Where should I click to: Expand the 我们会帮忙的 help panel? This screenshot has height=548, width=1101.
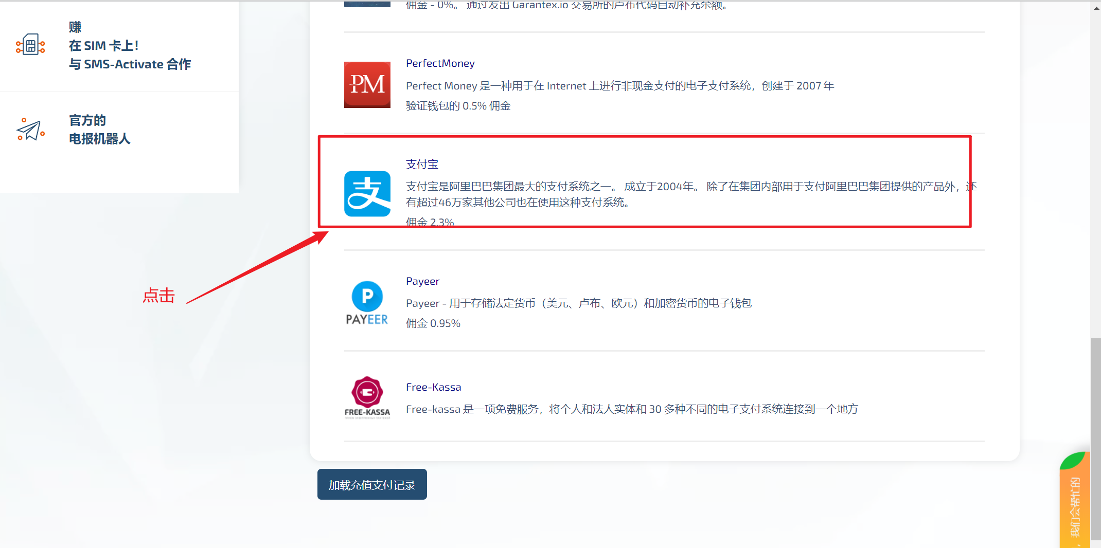[x=1076, y=501]
